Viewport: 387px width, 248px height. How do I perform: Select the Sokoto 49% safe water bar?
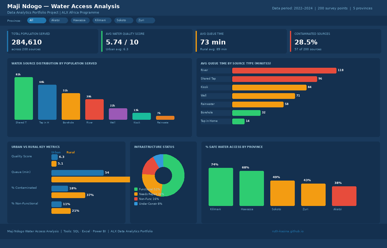coord(282,193)
